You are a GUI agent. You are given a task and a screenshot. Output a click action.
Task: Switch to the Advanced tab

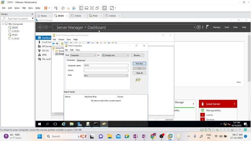[81, 60]
